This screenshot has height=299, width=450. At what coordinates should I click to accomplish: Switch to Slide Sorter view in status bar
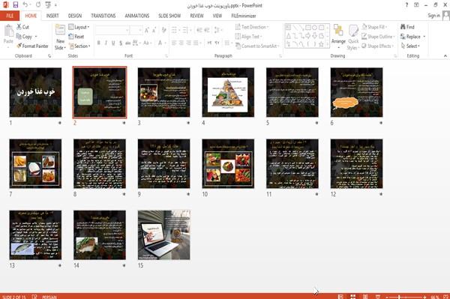tap(353, 297)
